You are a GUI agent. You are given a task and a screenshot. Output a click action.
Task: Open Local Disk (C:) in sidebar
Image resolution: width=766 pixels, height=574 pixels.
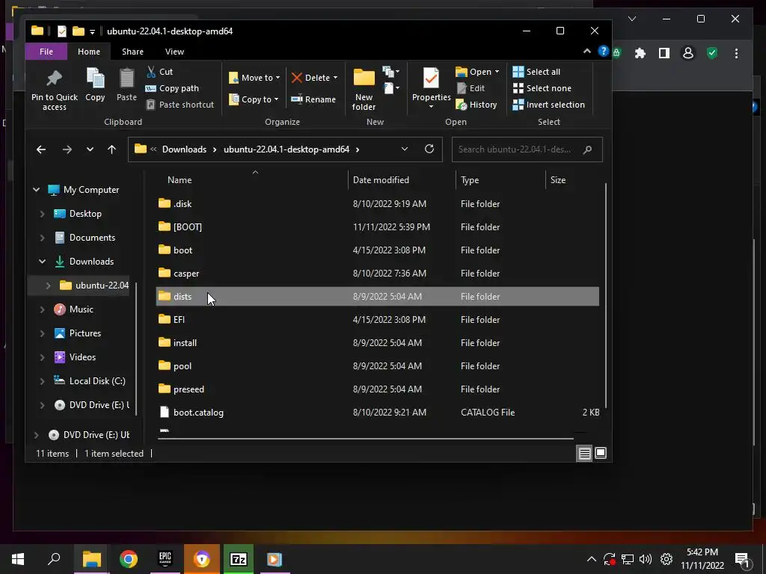point(97,381)
